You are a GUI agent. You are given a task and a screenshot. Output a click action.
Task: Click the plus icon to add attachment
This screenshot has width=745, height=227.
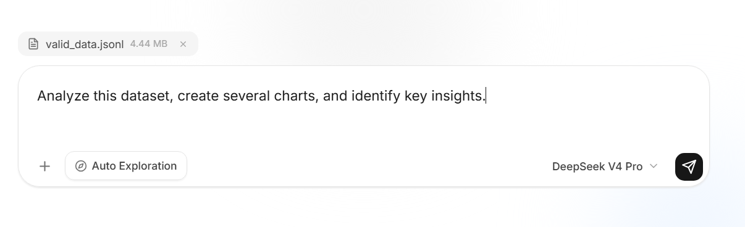44,166
